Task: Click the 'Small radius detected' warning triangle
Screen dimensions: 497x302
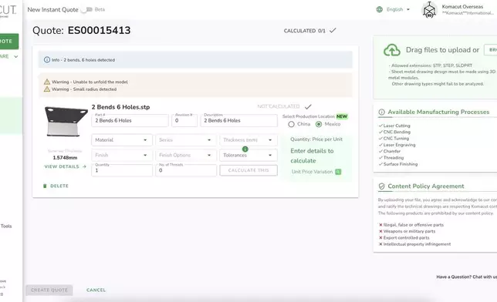Action: pyautogui.click(x=47, y=89)
